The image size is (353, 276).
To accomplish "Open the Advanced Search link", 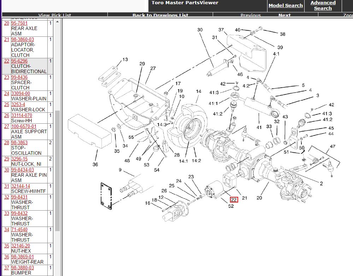I will tap(323, 6).
